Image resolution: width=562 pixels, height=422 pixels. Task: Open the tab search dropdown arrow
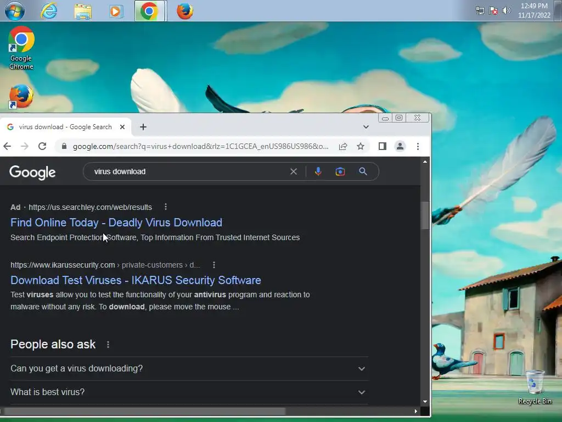coord(366,127)
